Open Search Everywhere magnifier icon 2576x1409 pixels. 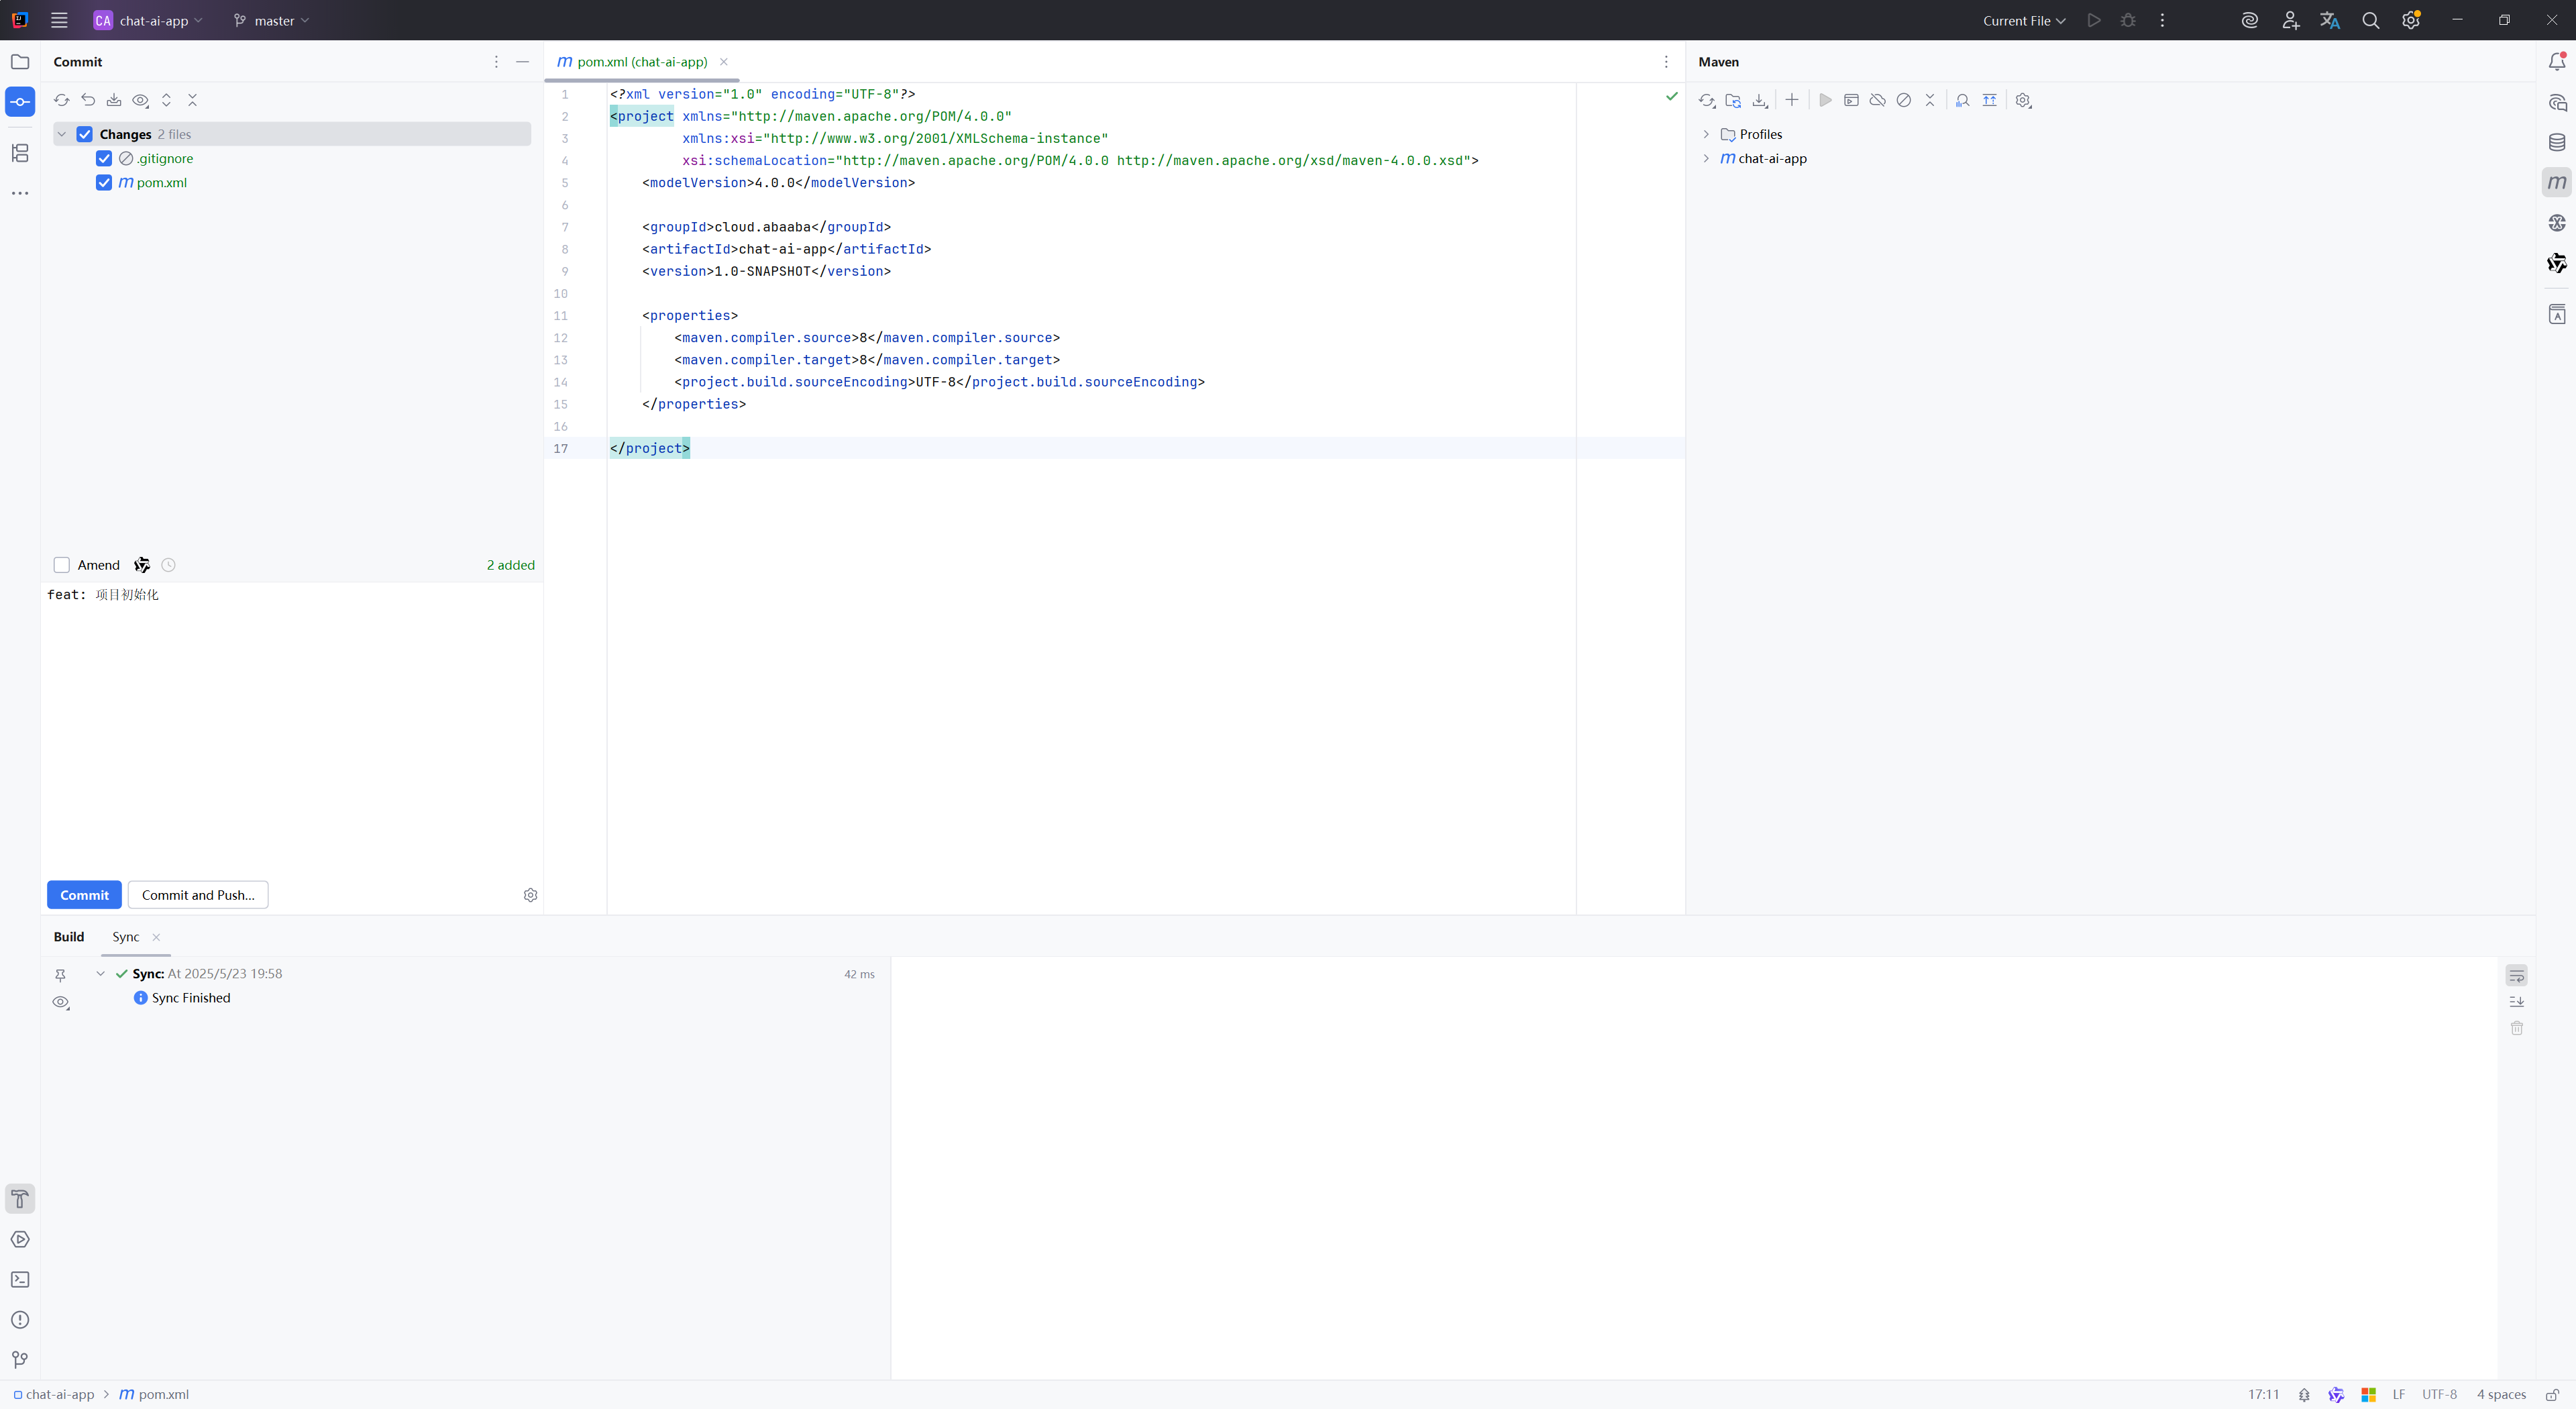pyautogui.click(x=2370, y=20)
